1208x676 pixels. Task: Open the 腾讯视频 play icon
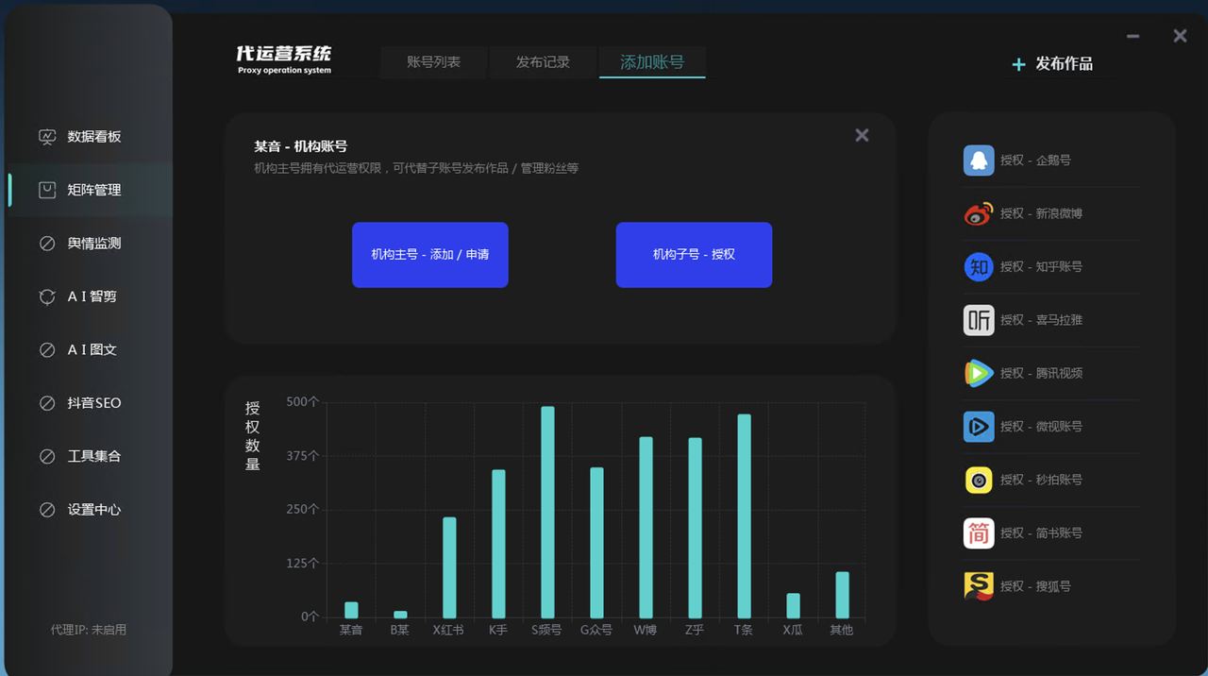click(x=979, y=374)
